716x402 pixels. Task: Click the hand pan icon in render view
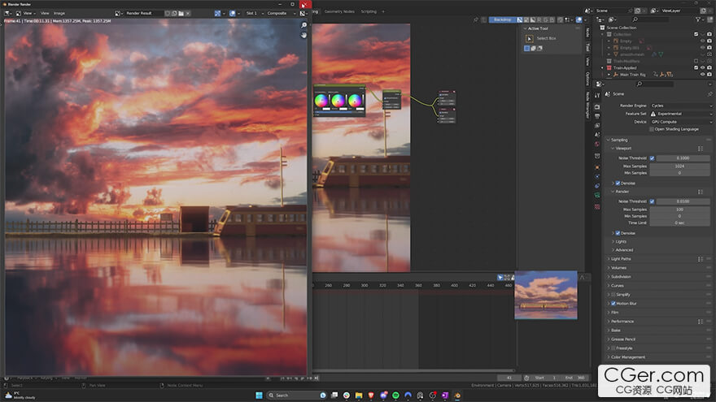coord(303,35)
